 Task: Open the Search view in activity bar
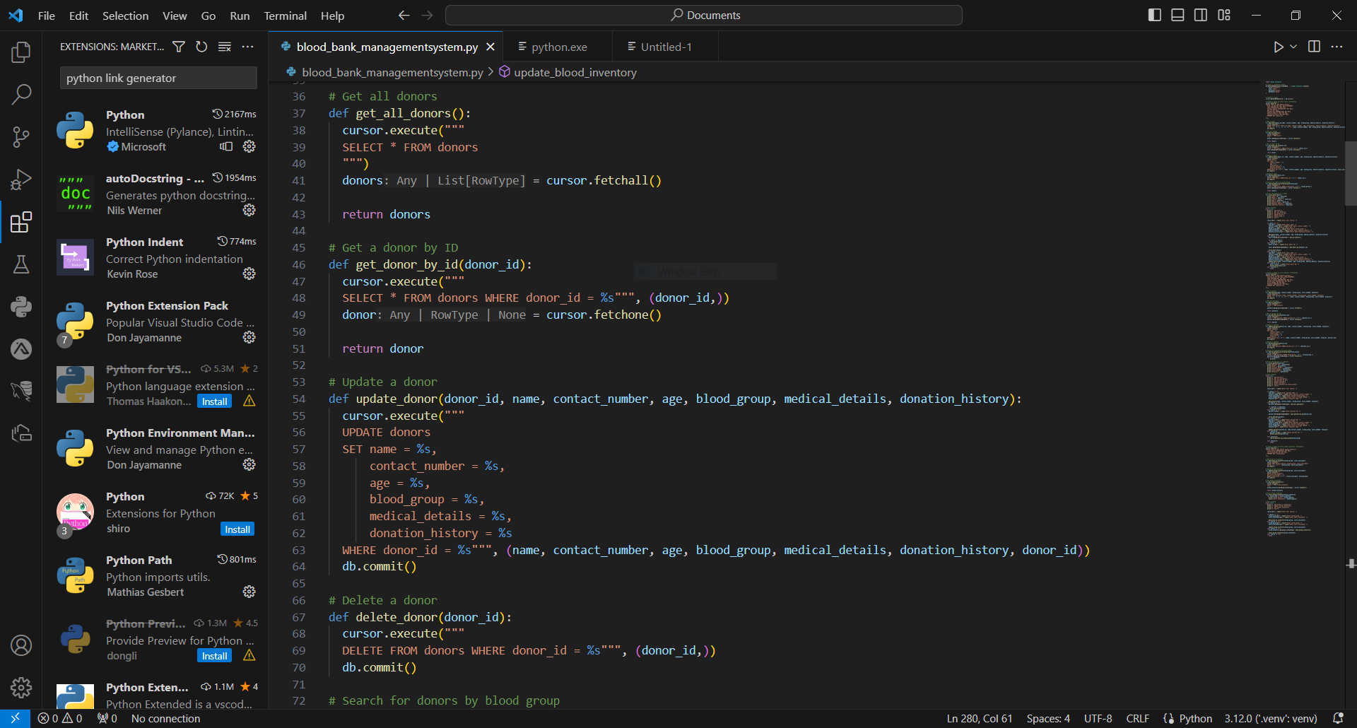tap(21, 94)
